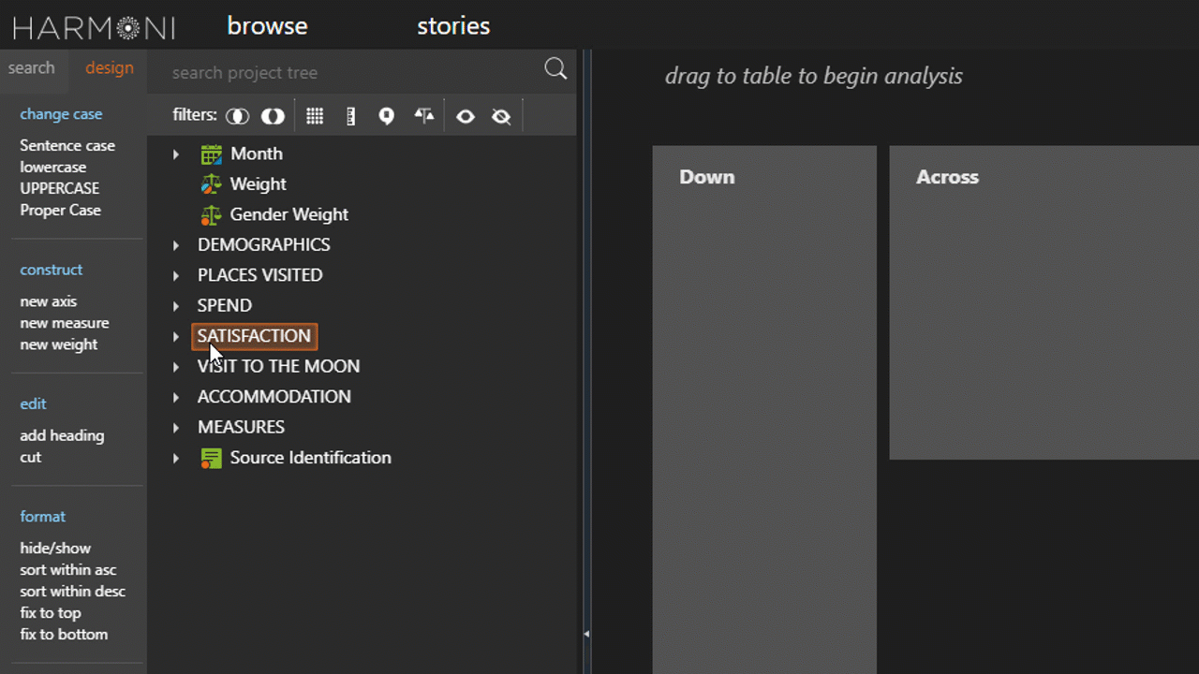Select the MEASURES folder label

pos(242,428)
